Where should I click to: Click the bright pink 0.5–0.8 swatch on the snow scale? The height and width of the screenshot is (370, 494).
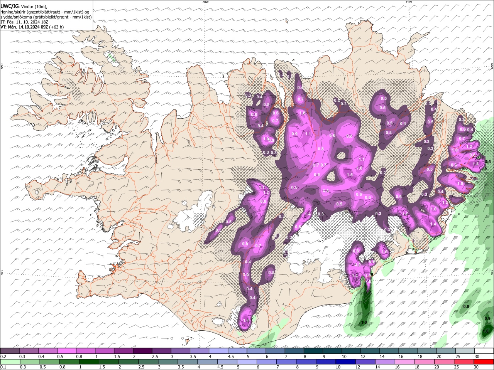click(66, 351)
